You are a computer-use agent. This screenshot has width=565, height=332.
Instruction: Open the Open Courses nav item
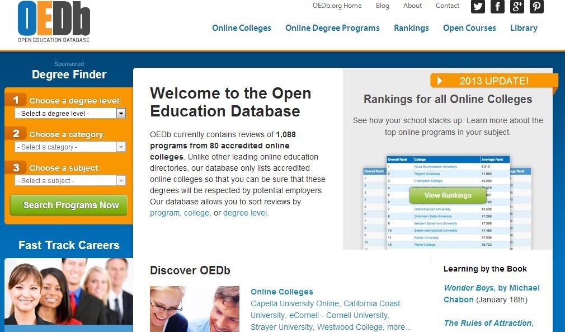[x=469, y=28]
